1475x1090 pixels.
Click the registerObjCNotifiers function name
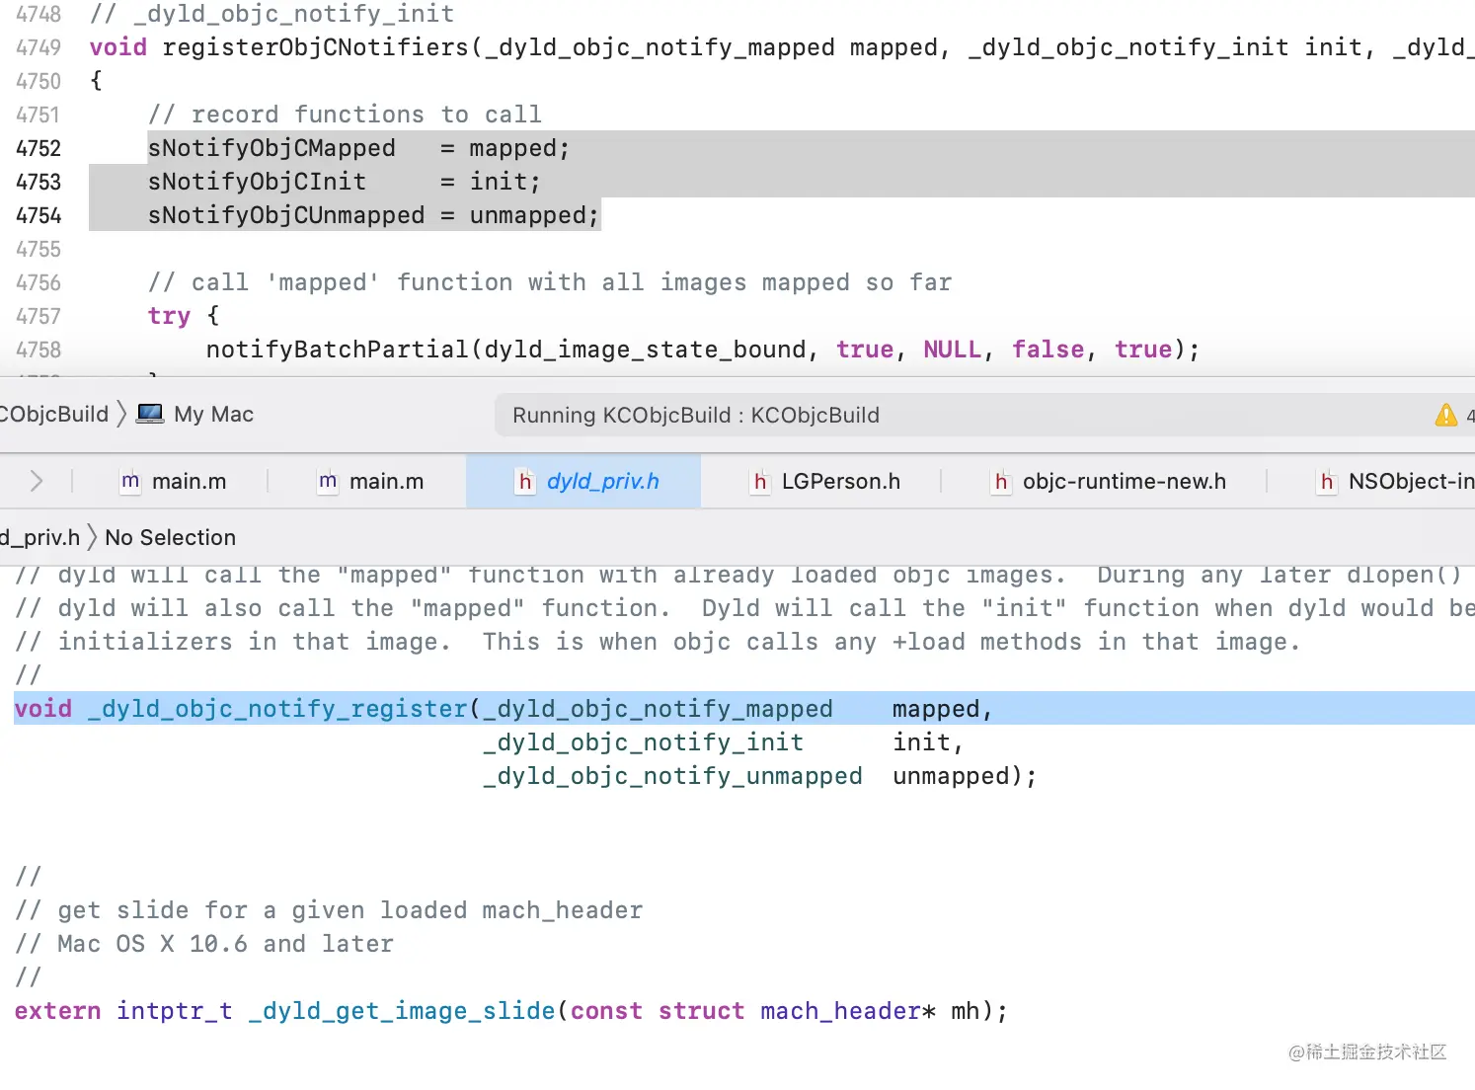click(x=315, y=47)
